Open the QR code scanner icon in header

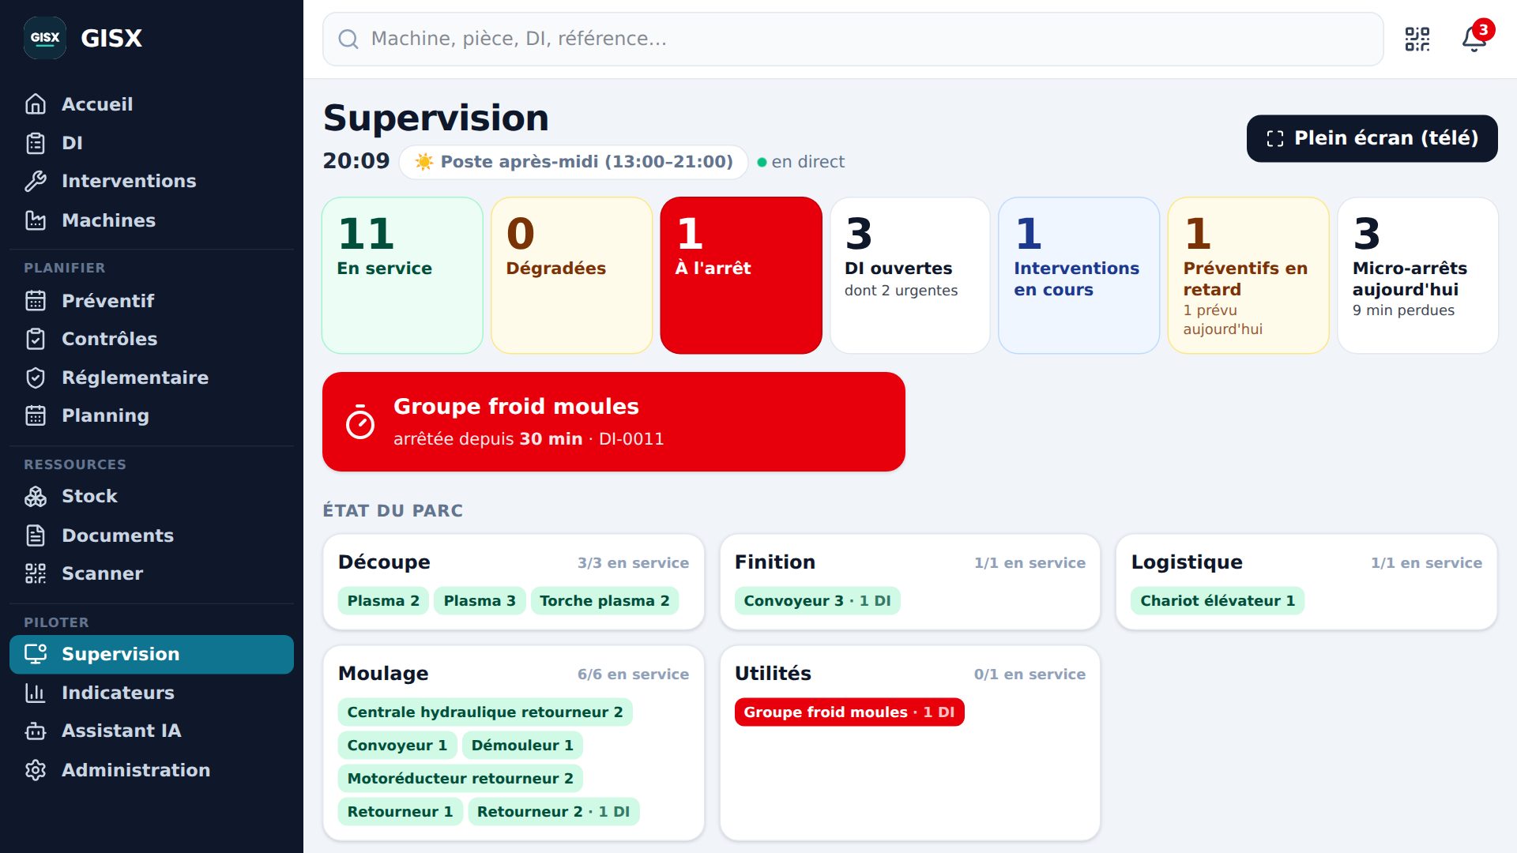click(1417, 39)
